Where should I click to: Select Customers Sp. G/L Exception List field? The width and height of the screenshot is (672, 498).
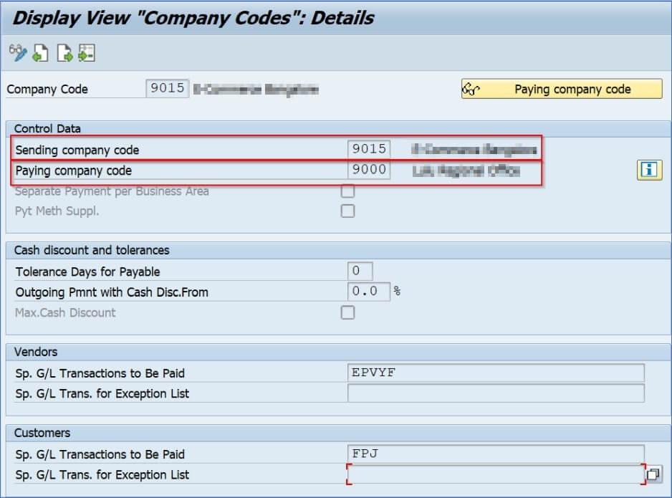tap(496, 474)
